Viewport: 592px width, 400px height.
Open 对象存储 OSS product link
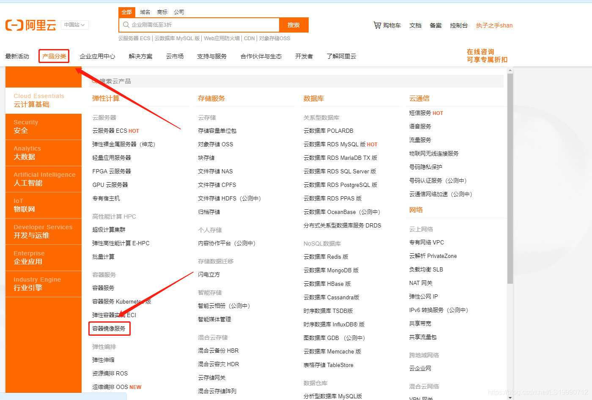216,144
